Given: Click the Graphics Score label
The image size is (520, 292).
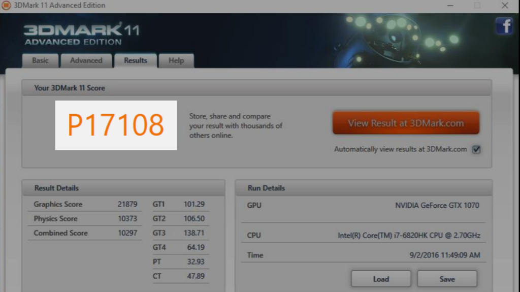Looking at the screenshot, I should 58,204.
